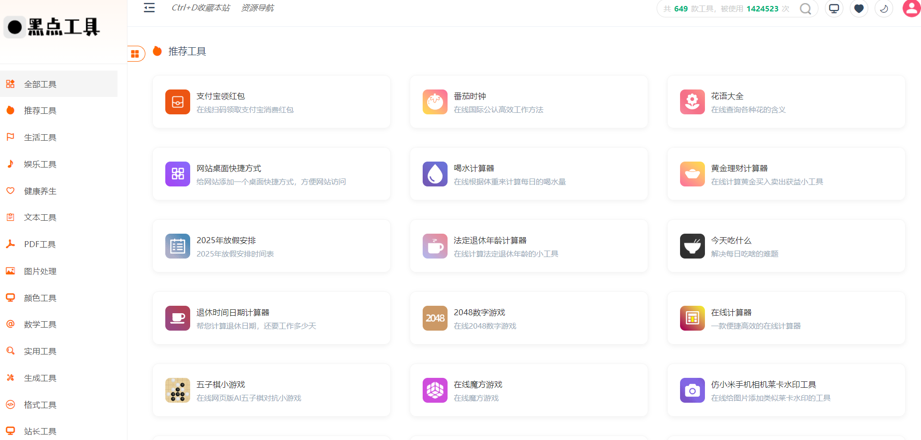Click the monitor icon in top bar
Screen dimensions: 921x440
(834, 8)
